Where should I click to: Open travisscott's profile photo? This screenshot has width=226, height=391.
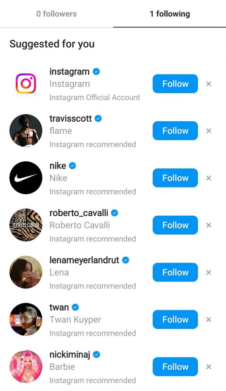click(x=25, y=130)
